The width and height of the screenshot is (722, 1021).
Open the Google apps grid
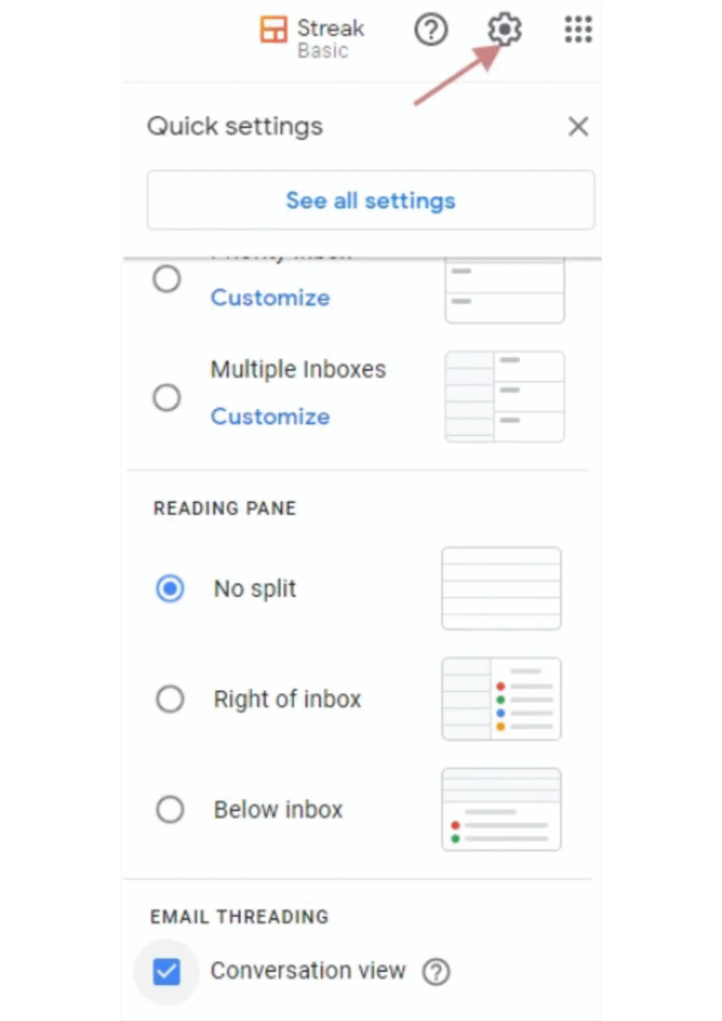point(577,30)
